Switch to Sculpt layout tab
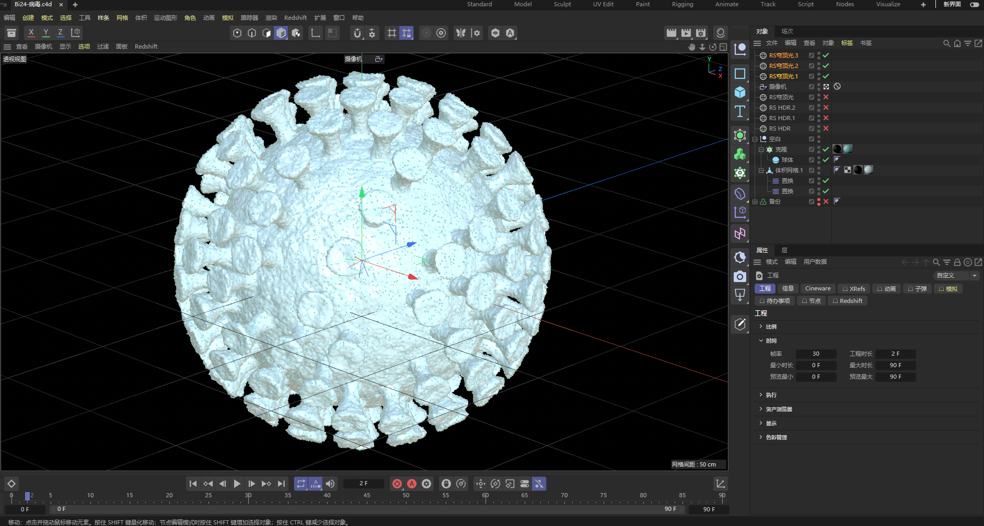The height and width of the screenshot is (526, 984). coord(562,4)
